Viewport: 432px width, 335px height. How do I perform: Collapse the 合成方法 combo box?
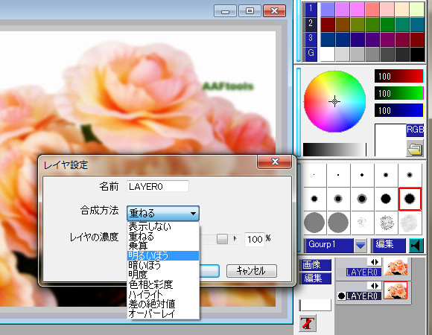point(163,213)
